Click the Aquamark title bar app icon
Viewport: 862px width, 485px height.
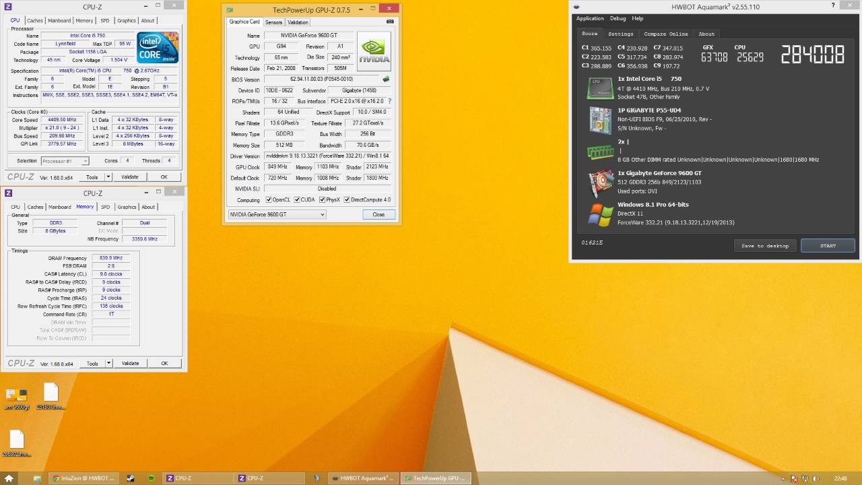[x=576, y=7]
